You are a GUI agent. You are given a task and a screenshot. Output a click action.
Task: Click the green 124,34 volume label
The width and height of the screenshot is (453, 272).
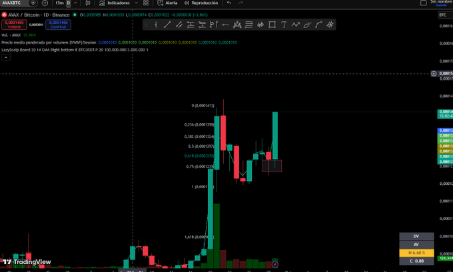445,258
